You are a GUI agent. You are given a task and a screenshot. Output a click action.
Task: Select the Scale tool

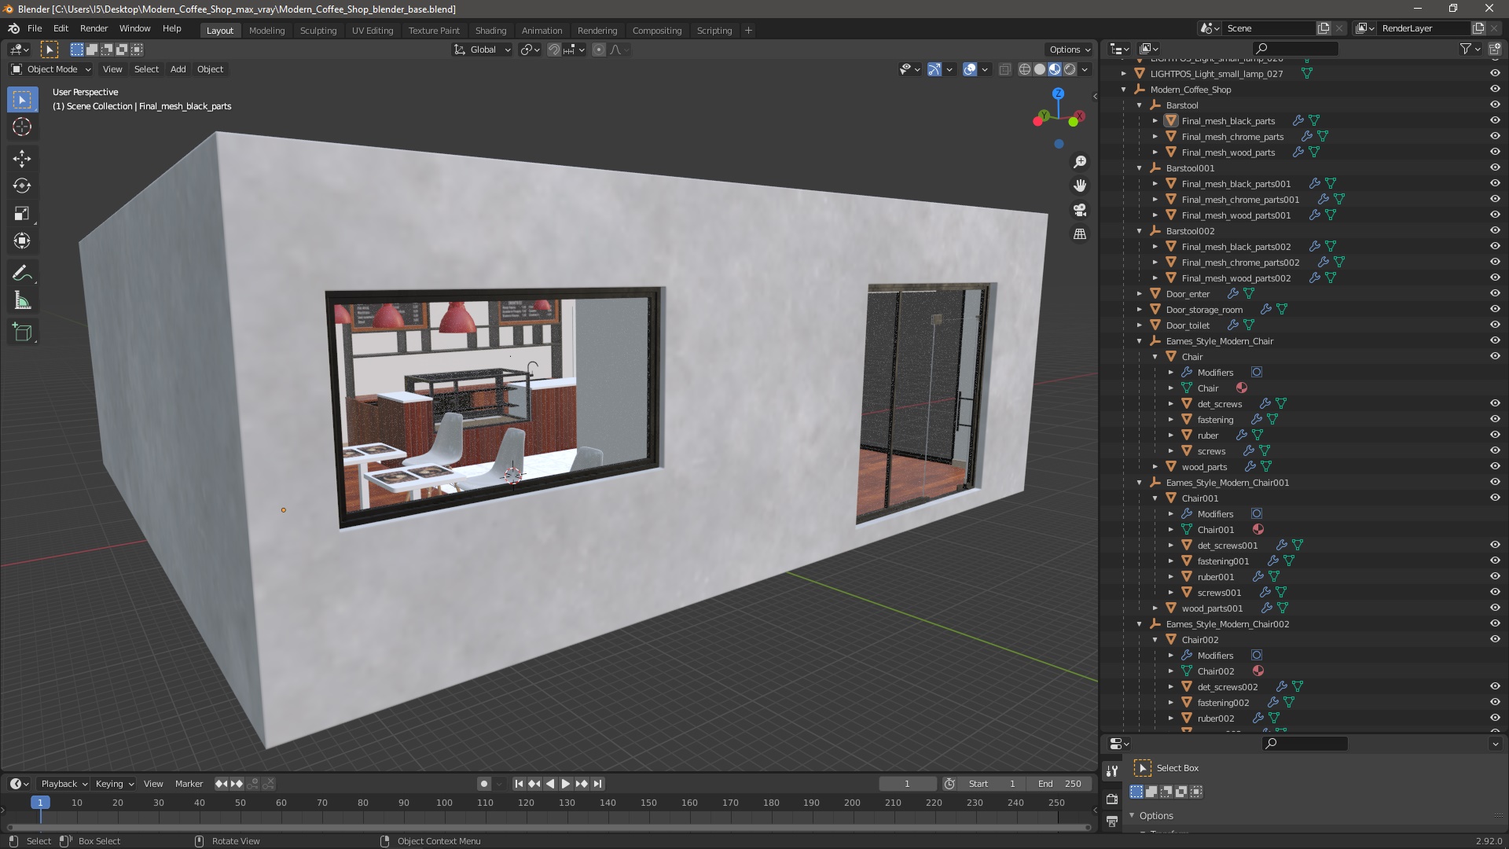[x=22, y=214]
